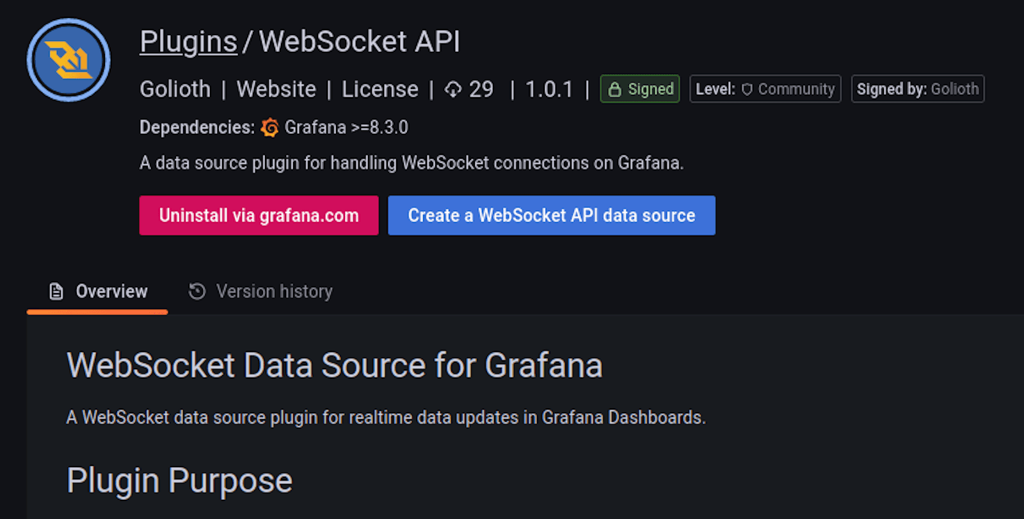Switch to the Overview tab
Screen dimensions: 1024x519
111,292
